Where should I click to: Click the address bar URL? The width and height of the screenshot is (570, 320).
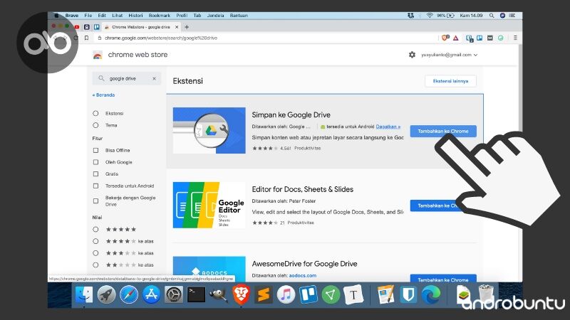pos(161,38)
